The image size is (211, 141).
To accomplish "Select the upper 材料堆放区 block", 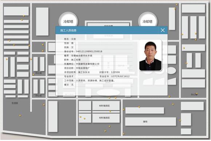I will tap(106, 106).
